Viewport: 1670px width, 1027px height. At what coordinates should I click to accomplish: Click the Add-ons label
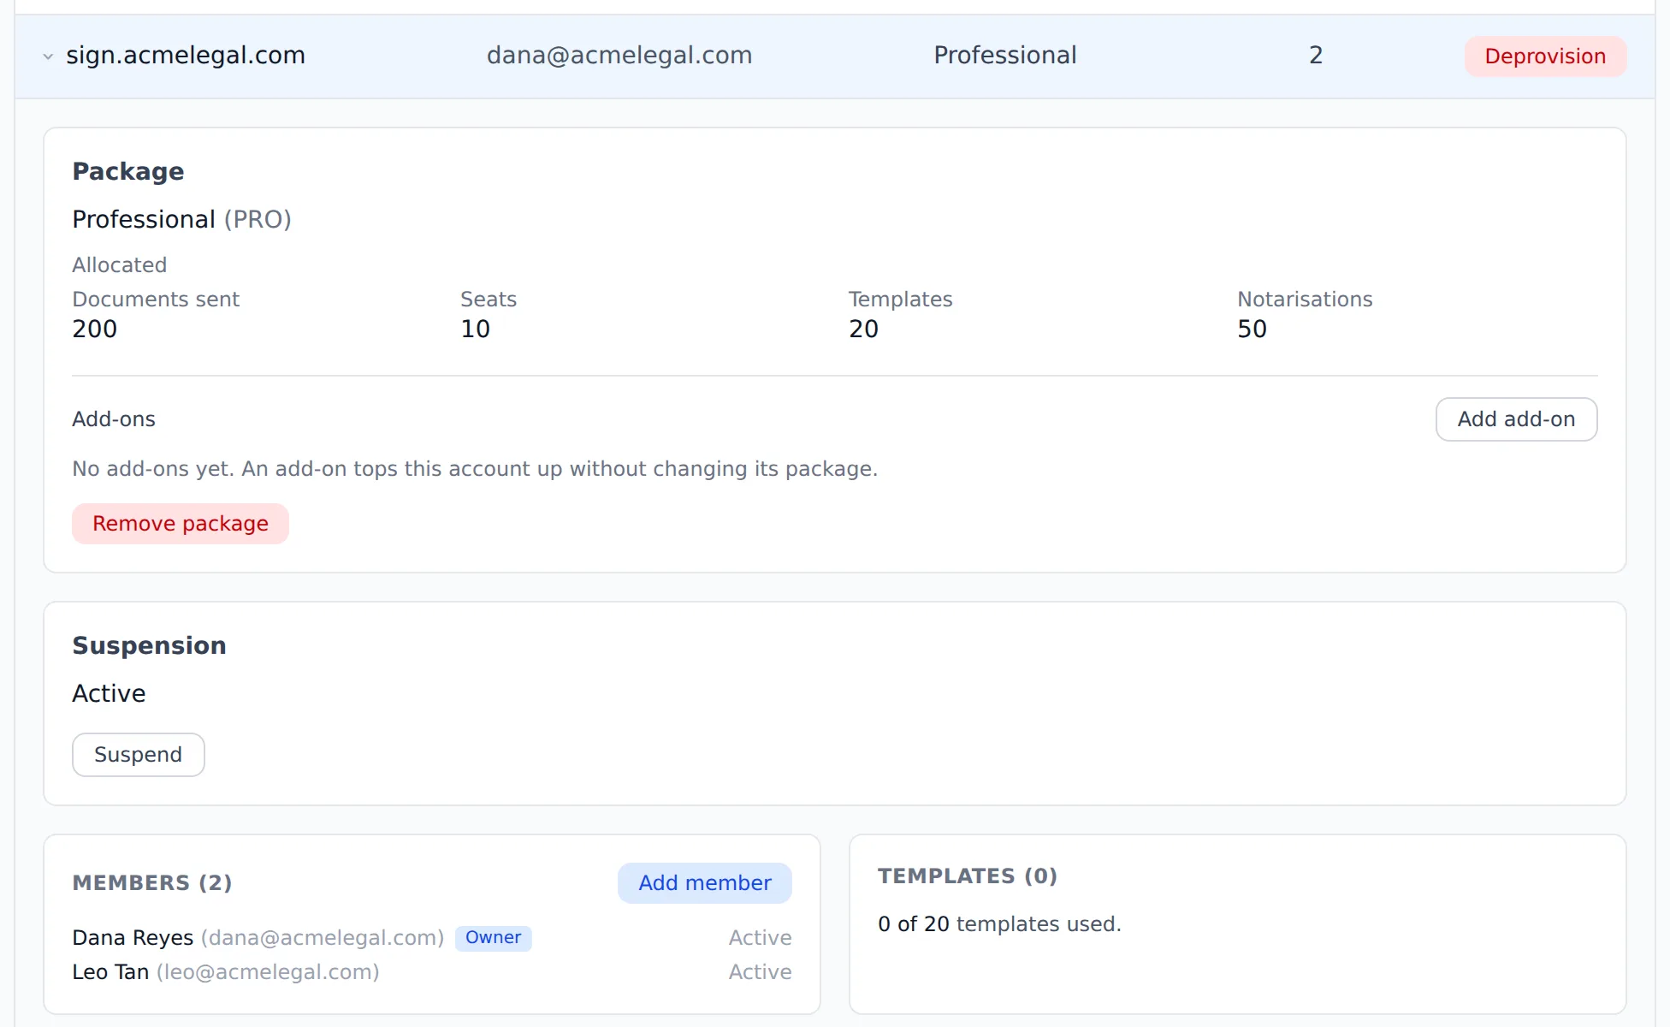point(114,419)
